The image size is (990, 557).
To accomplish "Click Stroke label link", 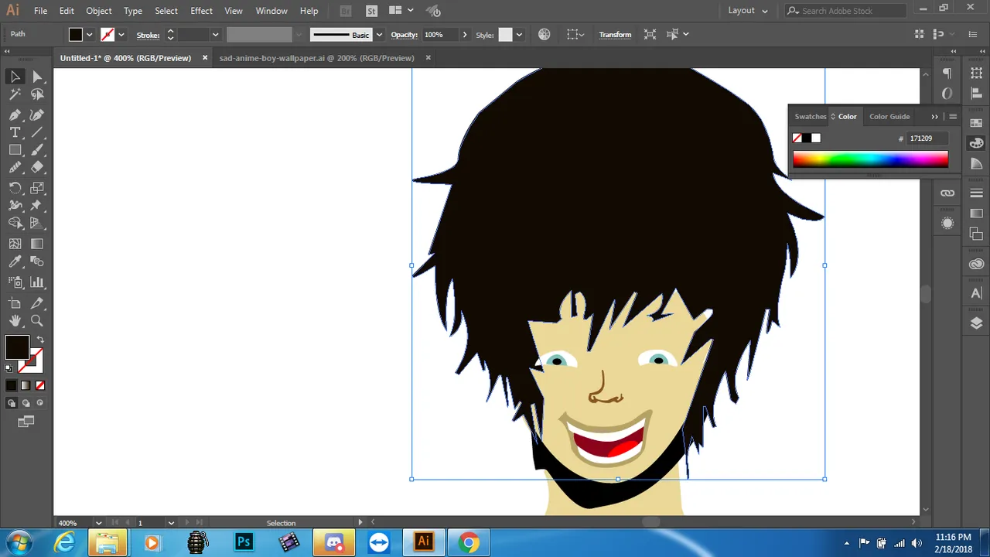I will [148, 35].
